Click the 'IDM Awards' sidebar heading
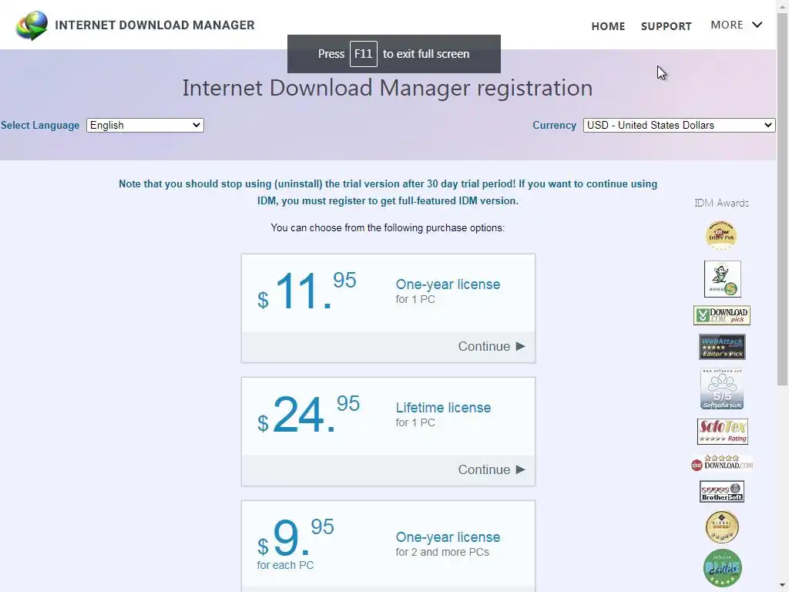This screenshot has height=592, width=789. pyautogui.click(x=721, y=203)
